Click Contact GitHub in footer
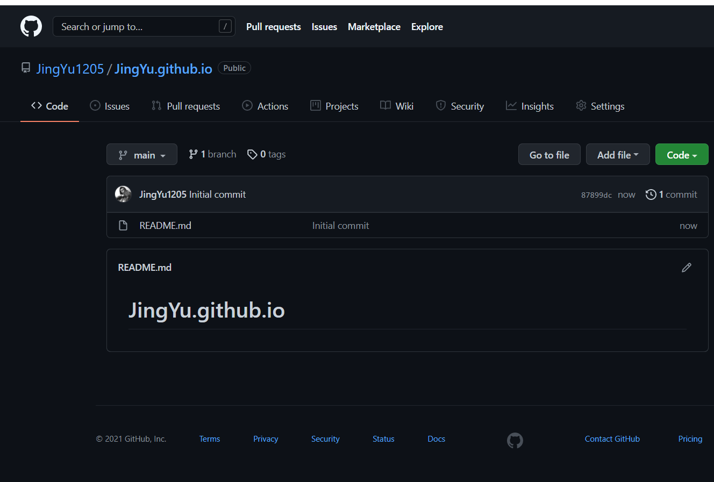Screen dimensions: 714x482 tap(612, 439)
